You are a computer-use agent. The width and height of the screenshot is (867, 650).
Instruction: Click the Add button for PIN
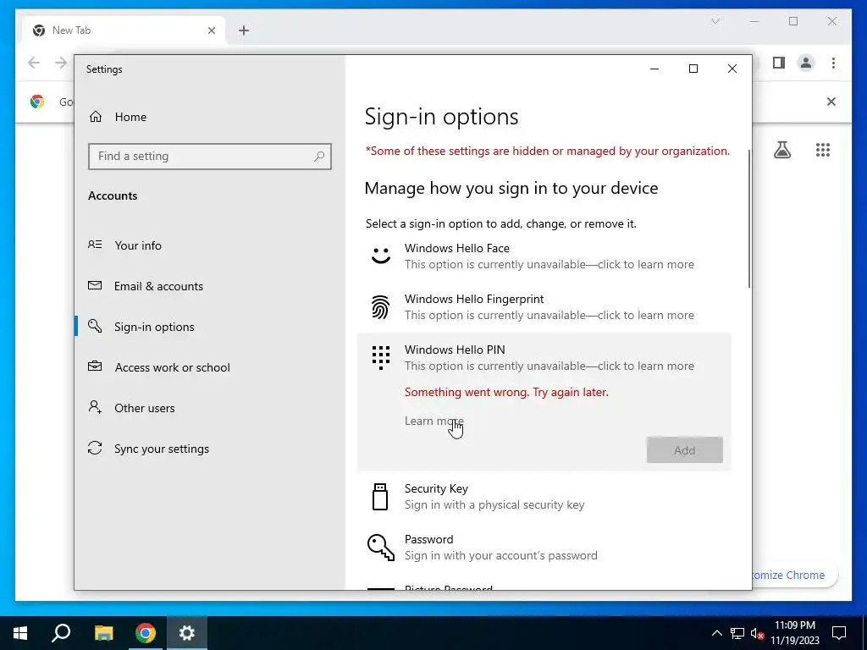click(684, 450)
